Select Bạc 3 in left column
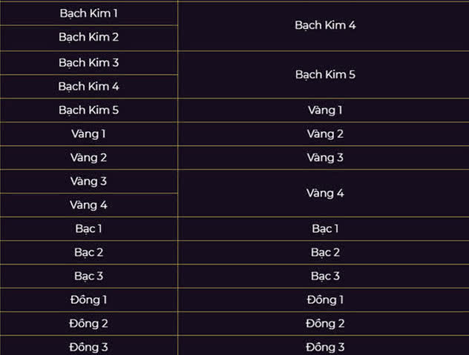The image size is (469, 355). tap(88, 276)
